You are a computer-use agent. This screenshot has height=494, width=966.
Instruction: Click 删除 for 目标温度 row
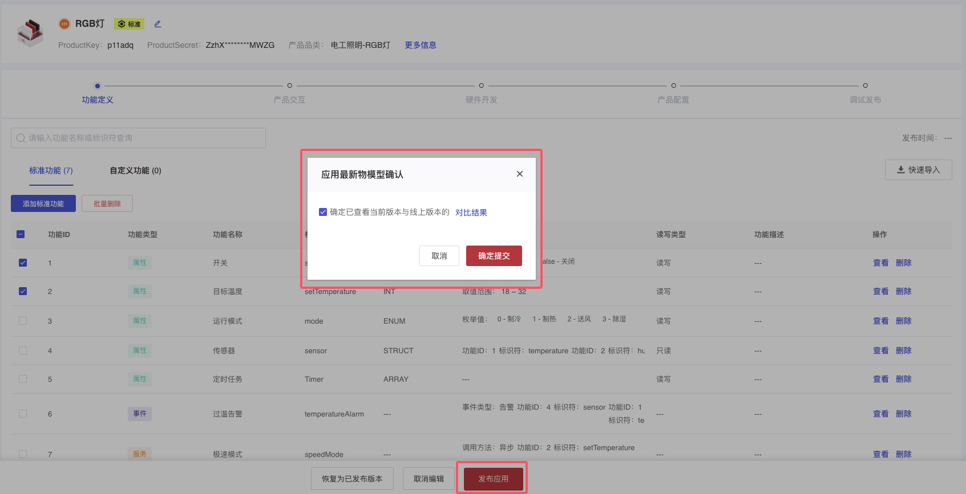903,291
